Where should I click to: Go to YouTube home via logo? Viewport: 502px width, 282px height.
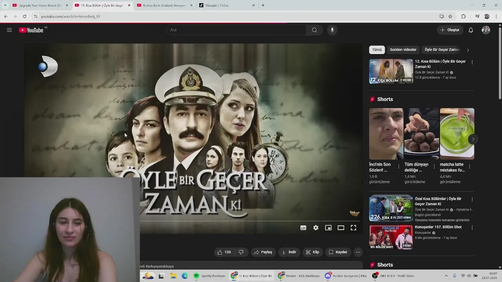coord(31,30)
